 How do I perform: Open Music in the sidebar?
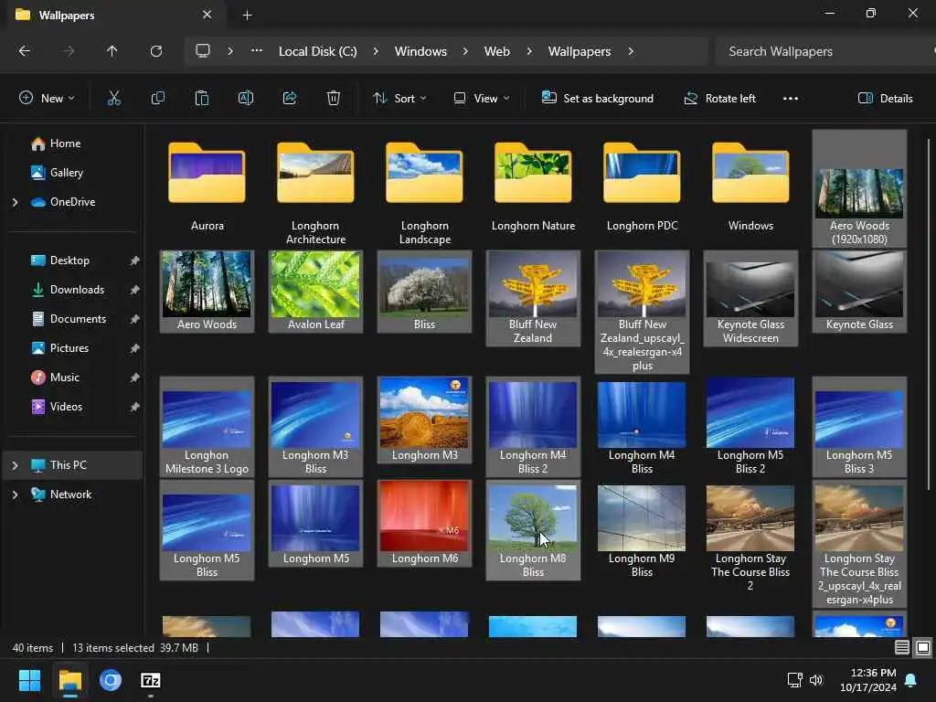point(65,378)
